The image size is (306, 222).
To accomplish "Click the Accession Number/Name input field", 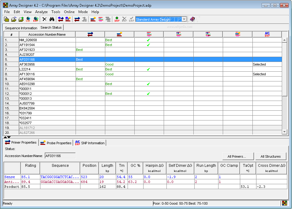I will tap(60, 156).
